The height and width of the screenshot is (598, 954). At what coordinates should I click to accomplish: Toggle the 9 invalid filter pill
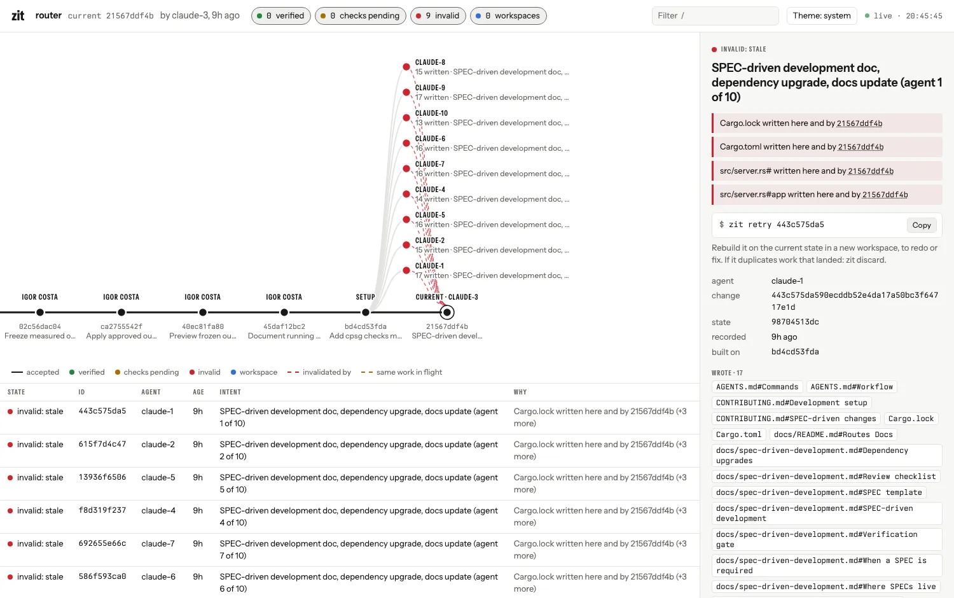(x=438, y=16)
